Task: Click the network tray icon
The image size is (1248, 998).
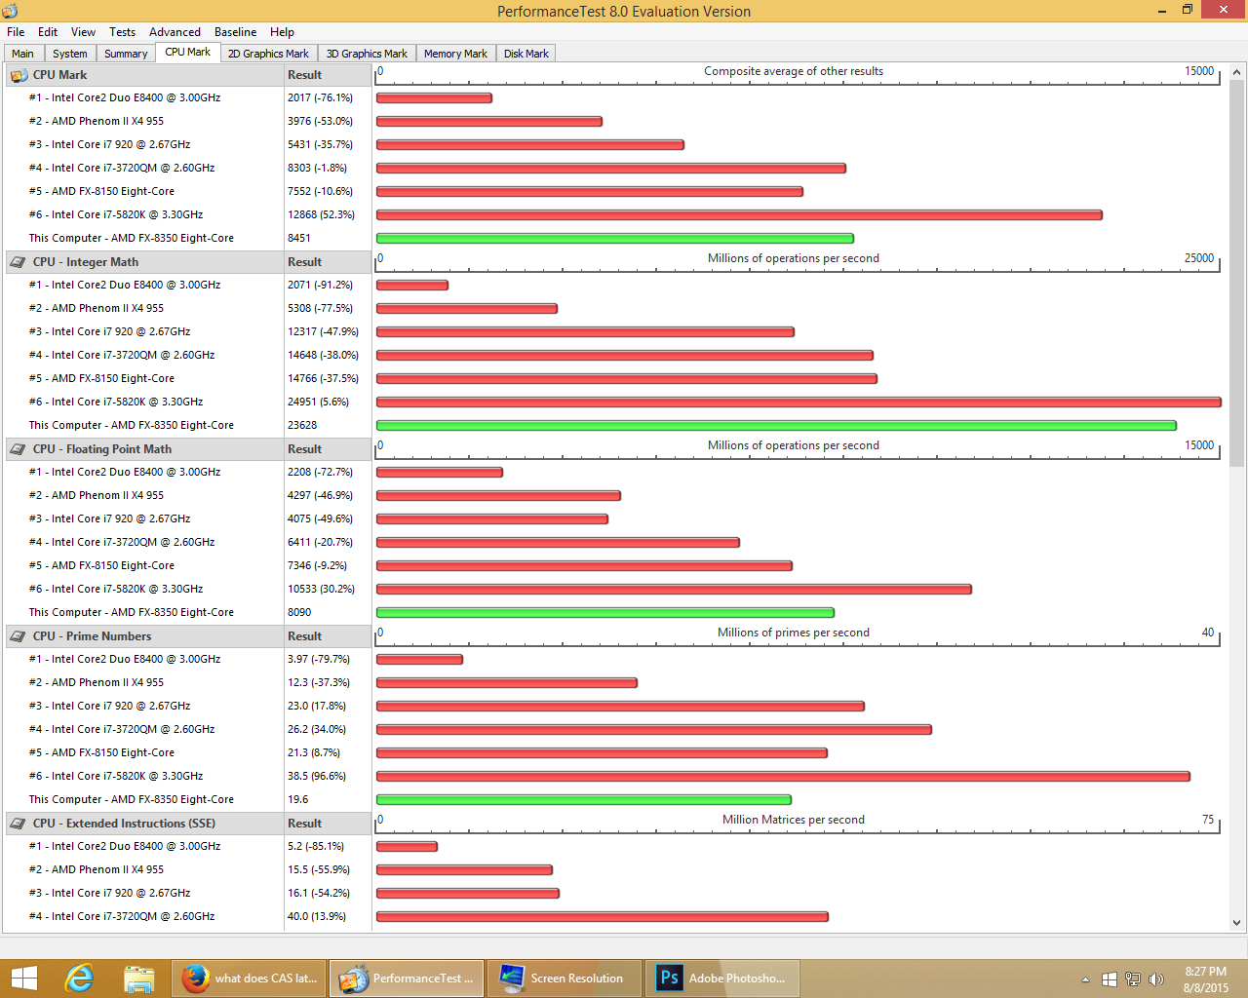Action: [x=1133, y=979]
